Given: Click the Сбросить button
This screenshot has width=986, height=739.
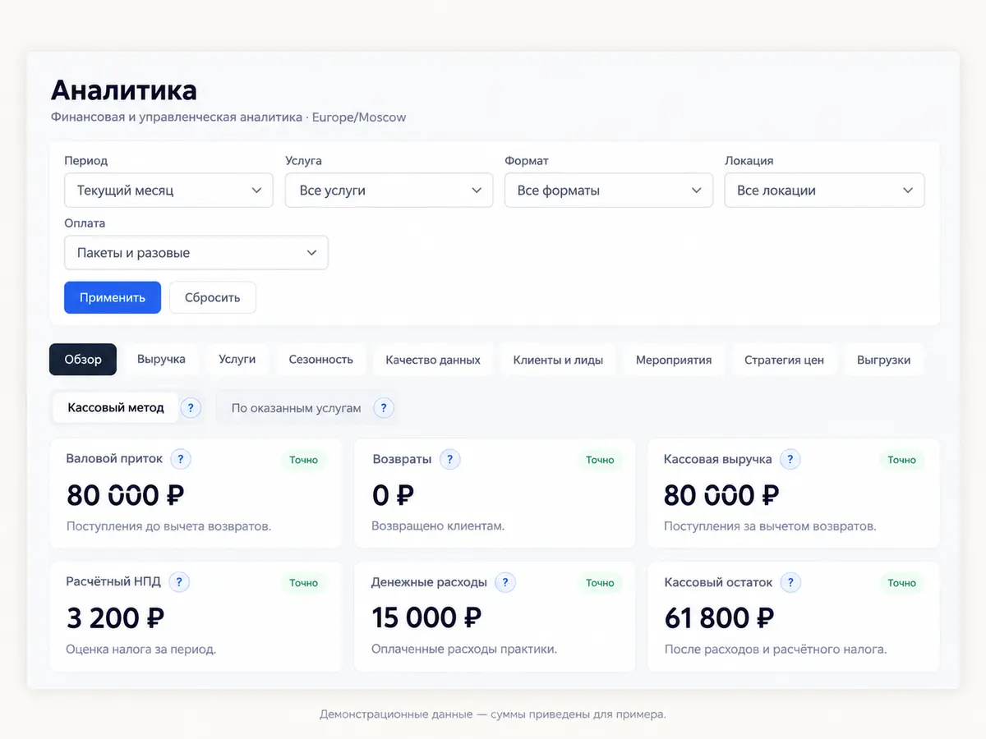Looking at the screenshot, I should point(213,297).
